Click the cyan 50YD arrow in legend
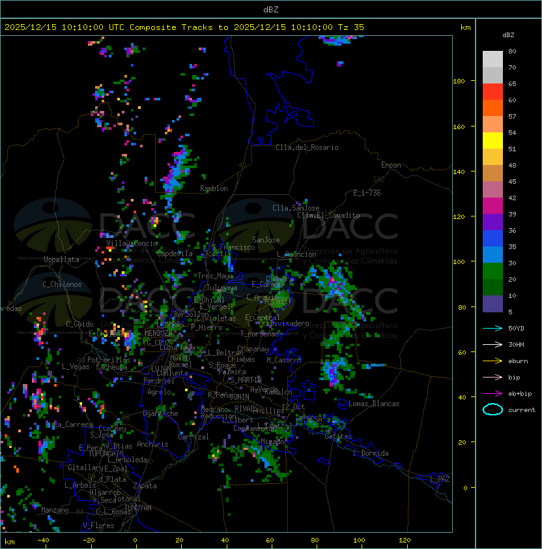This screenshot has width=542, height=549. (492, 328)
